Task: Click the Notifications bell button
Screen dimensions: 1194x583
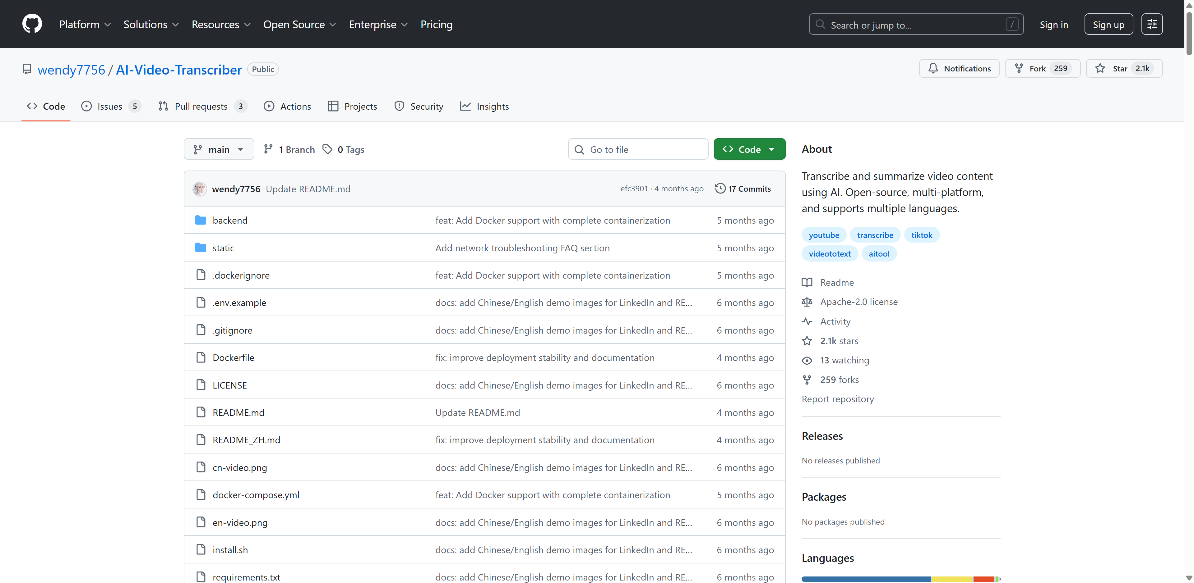Action: click(x=959, y=69)
